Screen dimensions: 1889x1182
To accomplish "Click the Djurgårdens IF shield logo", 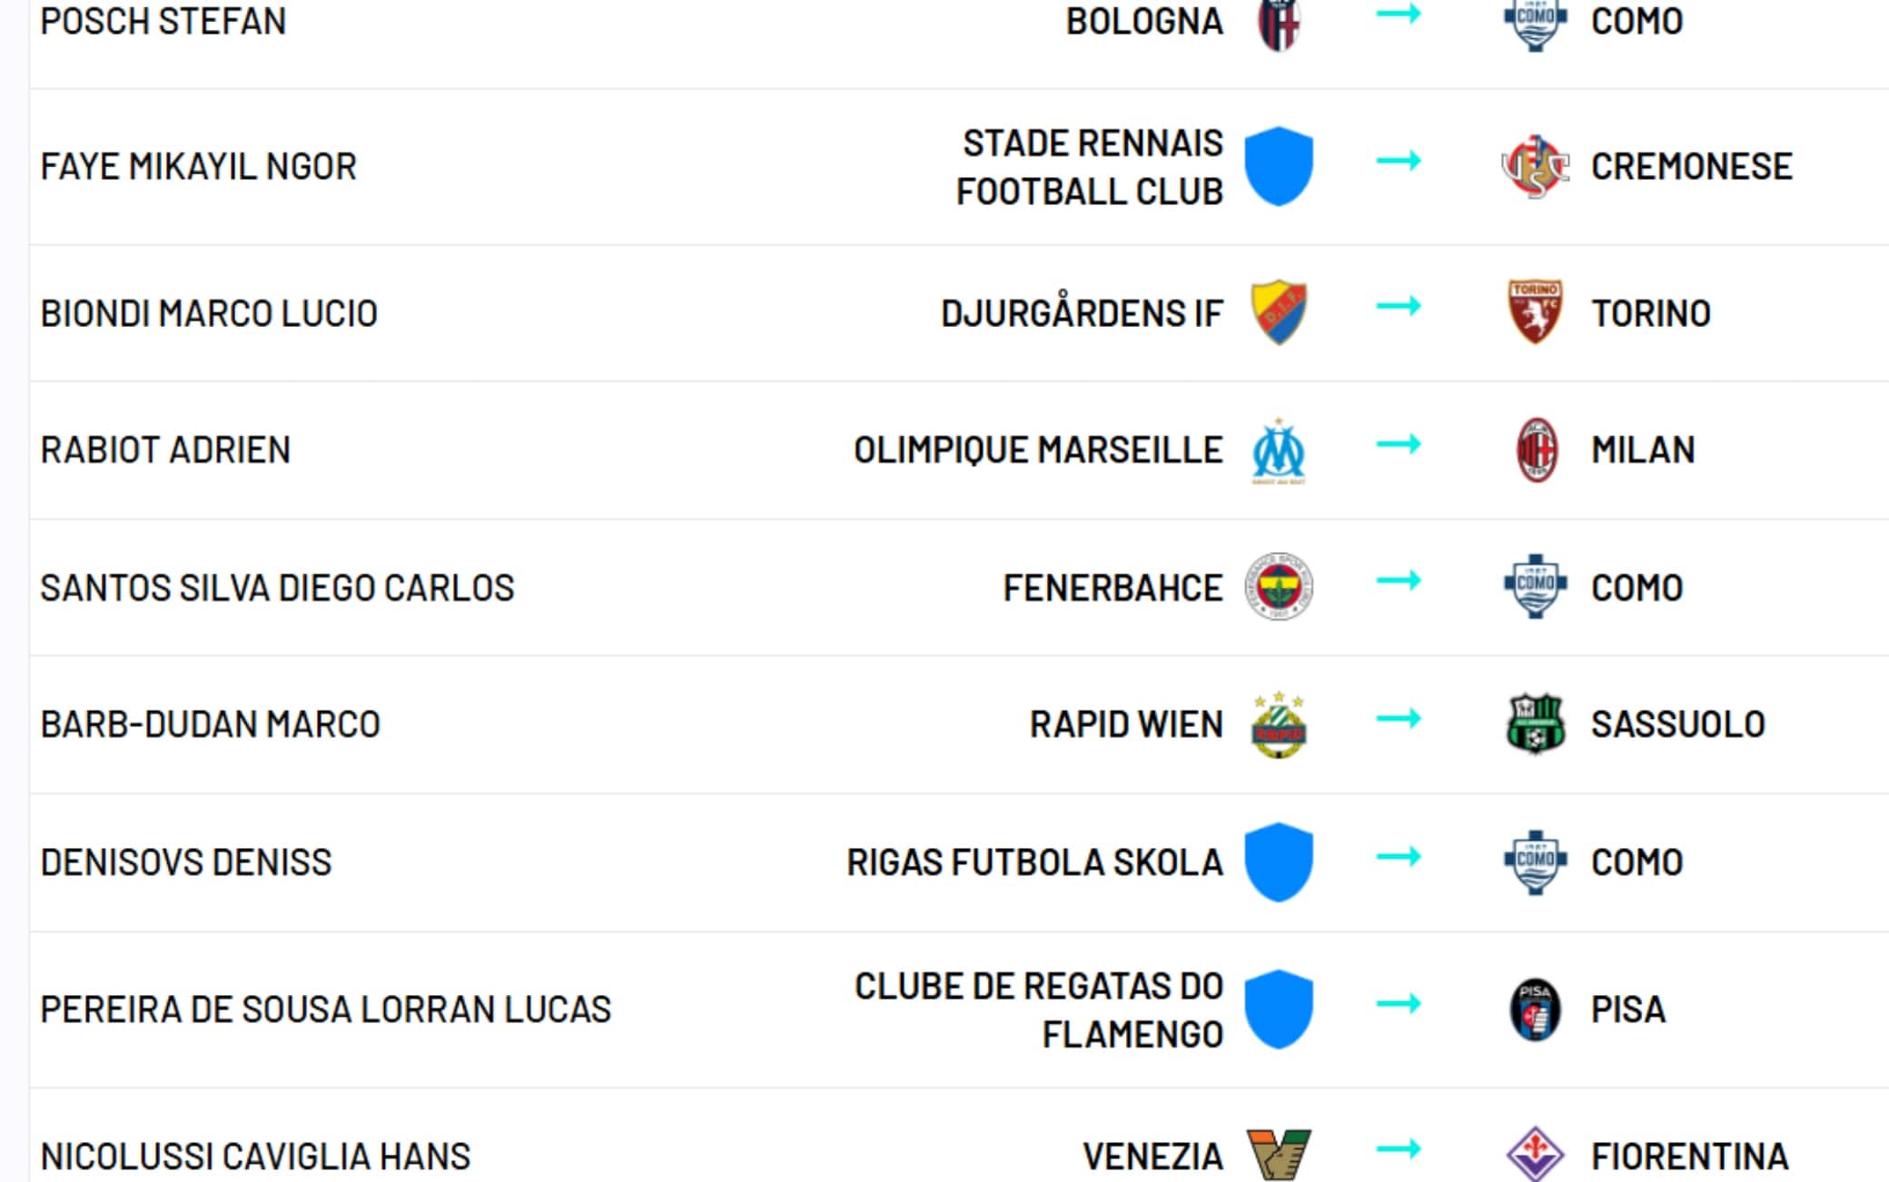I will (x=1279, y=312).
